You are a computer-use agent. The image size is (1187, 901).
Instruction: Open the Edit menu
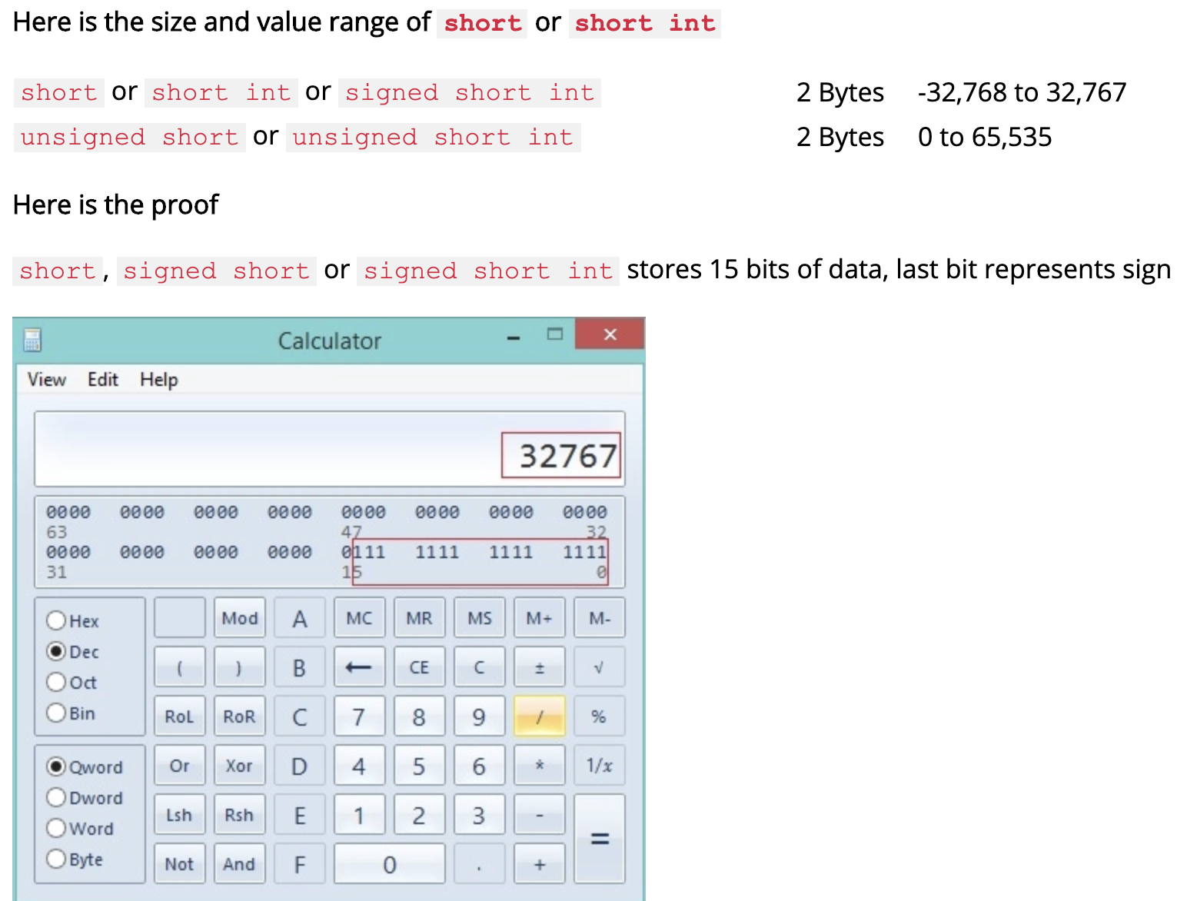point(103,379)
